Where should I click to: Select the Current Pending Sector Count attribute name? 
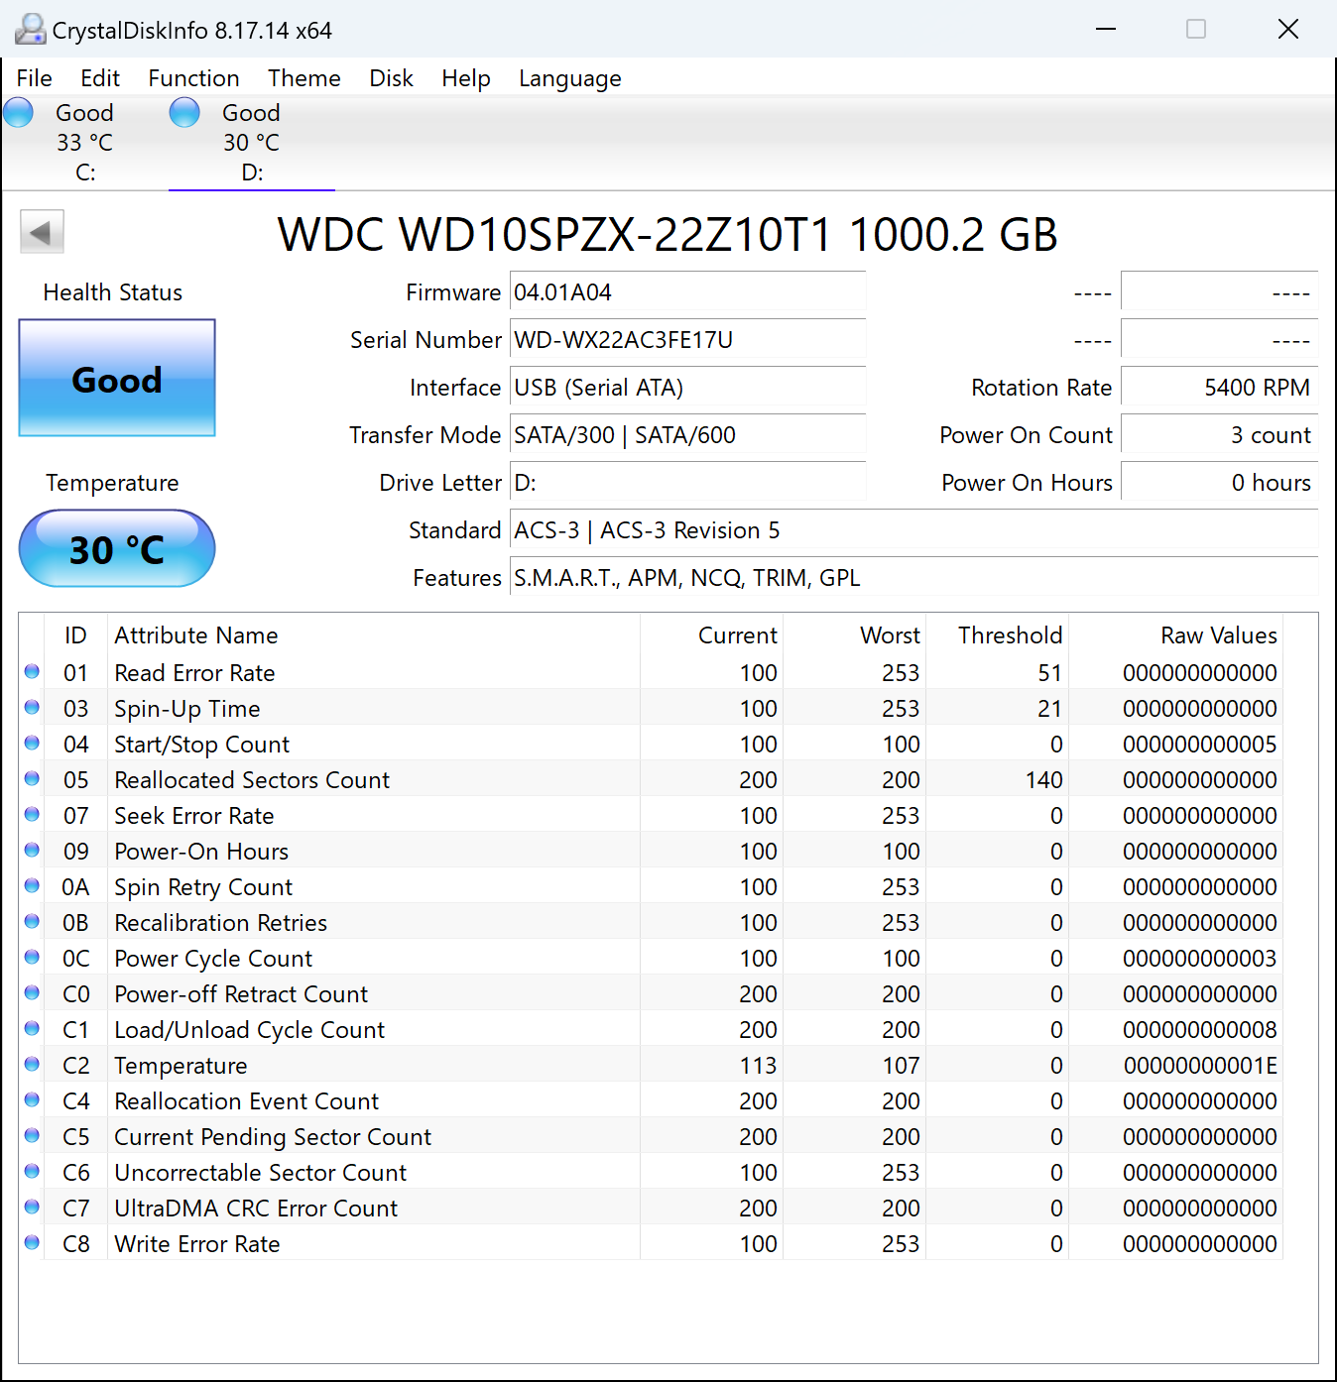[273, 1137]
